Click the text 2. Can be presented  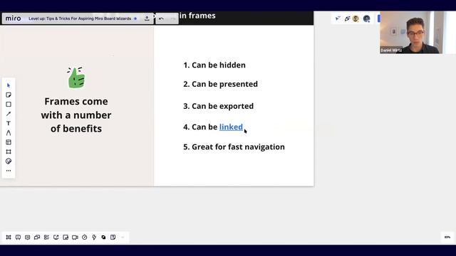click(220, 84)
